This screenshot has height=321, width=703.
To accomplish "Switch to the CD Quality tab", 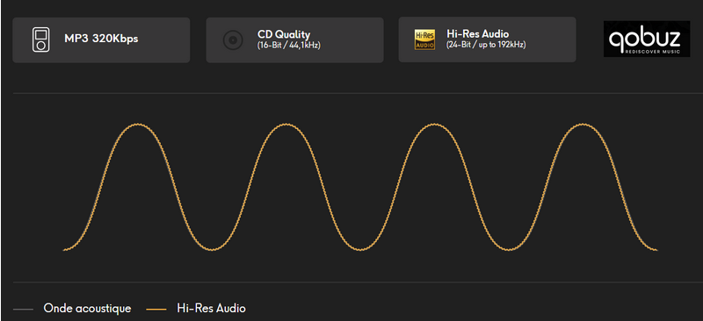I will (x=294, y=39).
